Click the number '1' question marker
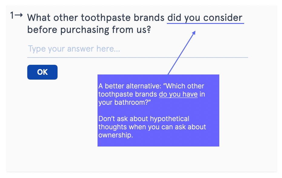Screen dimensions: 282x178 point(12,15)
